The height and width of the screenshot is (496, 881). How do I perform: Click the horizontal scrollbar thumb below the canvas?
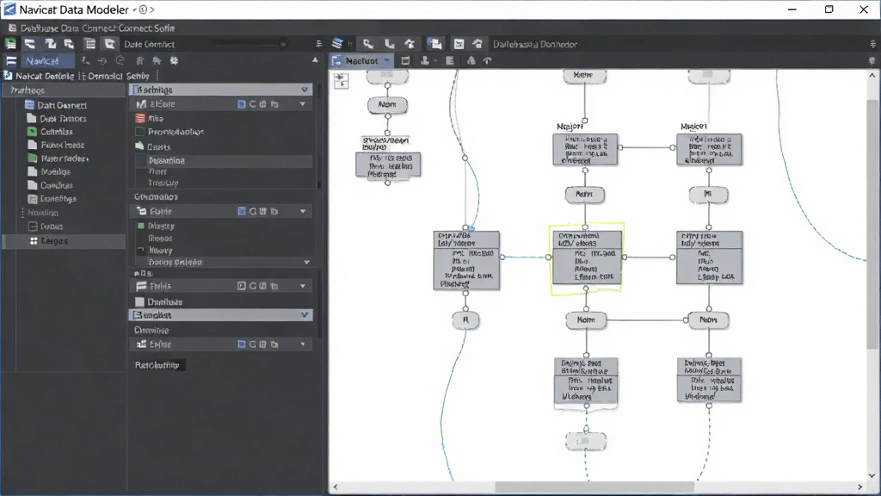(x=595, y=487)
